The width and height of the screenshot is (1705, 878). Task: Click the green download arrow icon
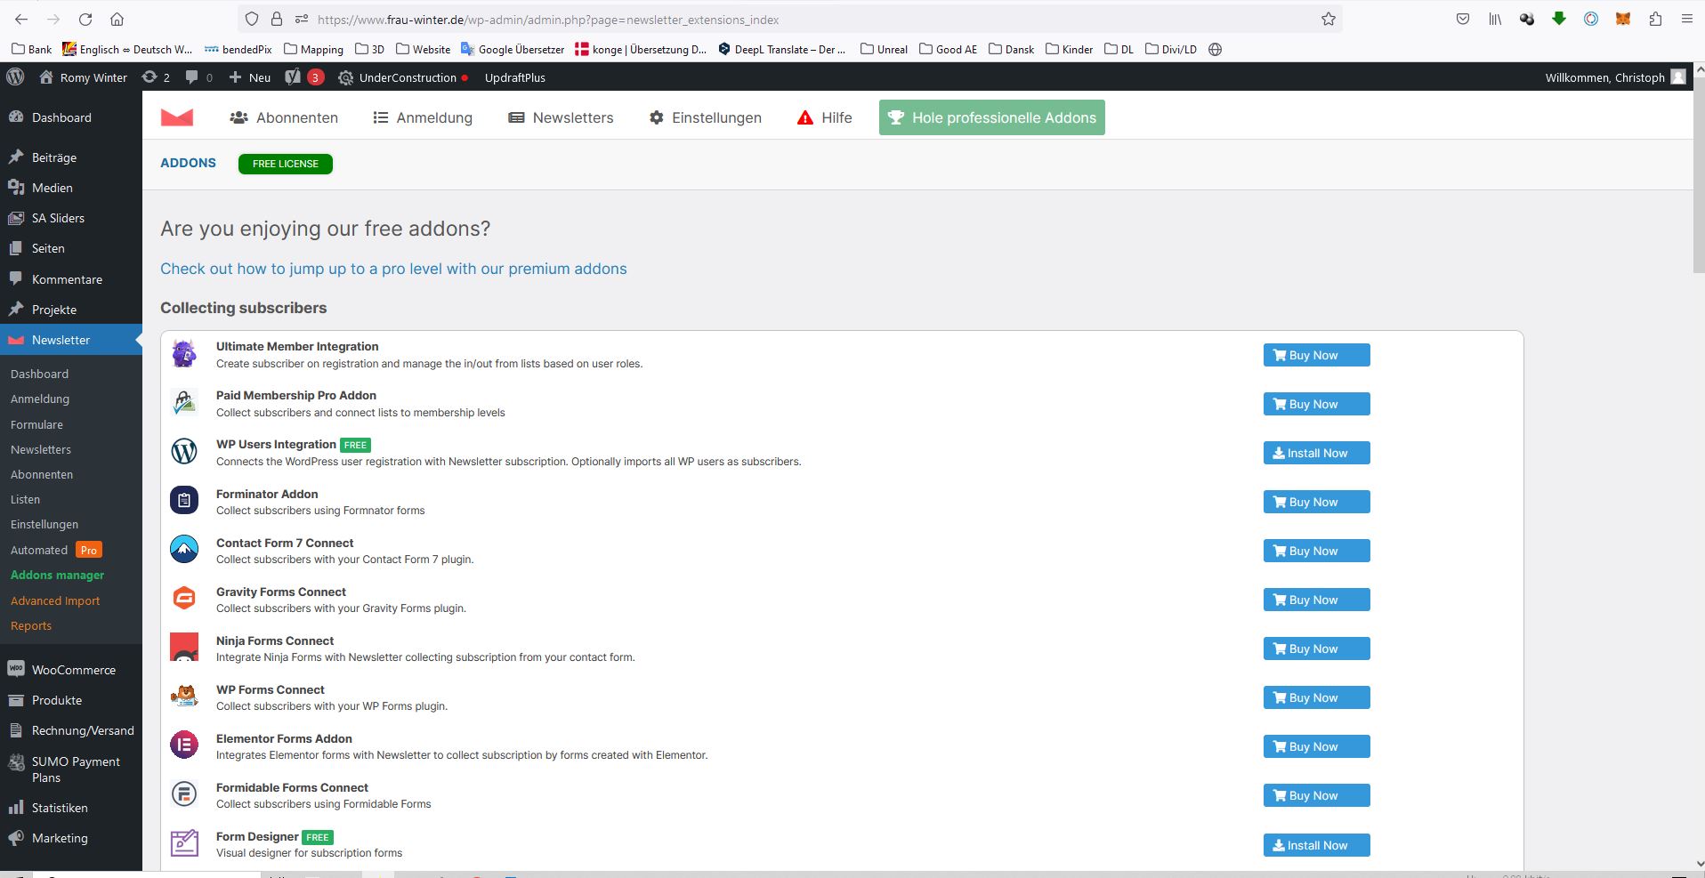(x=1559, y=19)
